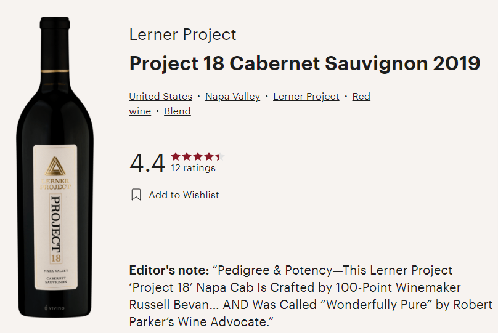Click the third red rating star

pyautogui.click(x=198, y=156)
